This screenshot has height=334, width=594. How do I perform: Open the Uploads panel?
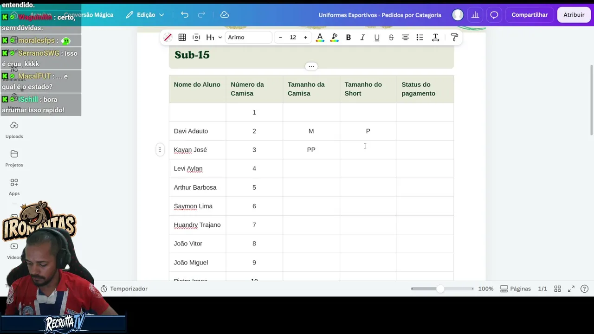pos(14,130)
